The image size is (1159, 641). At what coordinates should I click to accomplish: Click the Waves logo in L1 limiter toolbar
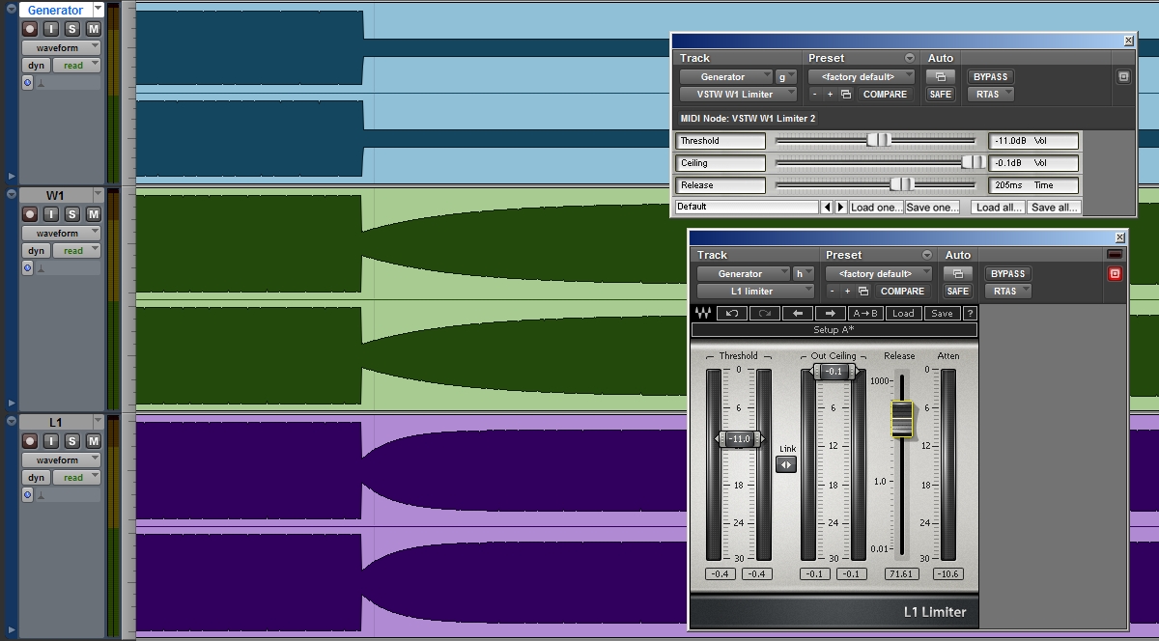[x=703, y=313]
